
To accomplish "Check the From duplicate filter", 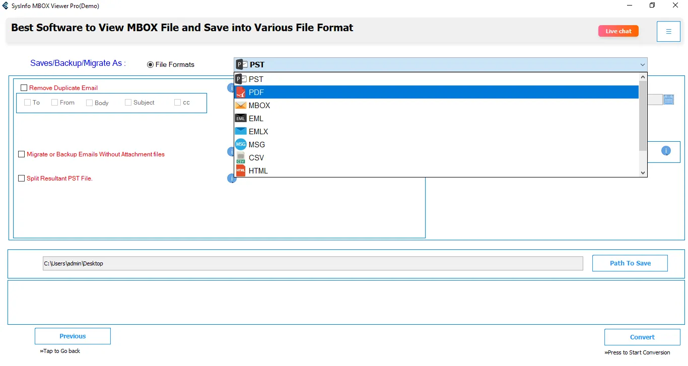I will [54, 102].
